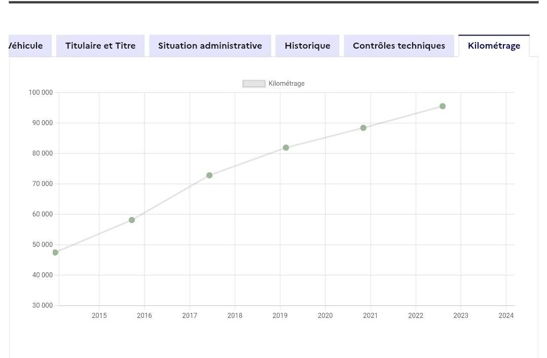
Task: Click the 2024 x-axis label
Action: pos(506,315)
